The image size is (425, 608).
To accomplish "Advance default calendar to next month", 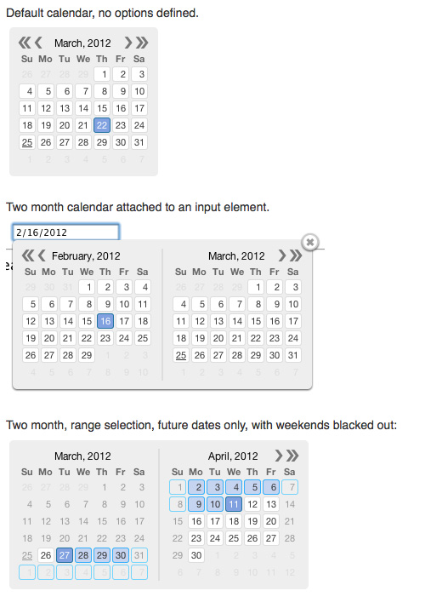I will (x=128, y=43).
